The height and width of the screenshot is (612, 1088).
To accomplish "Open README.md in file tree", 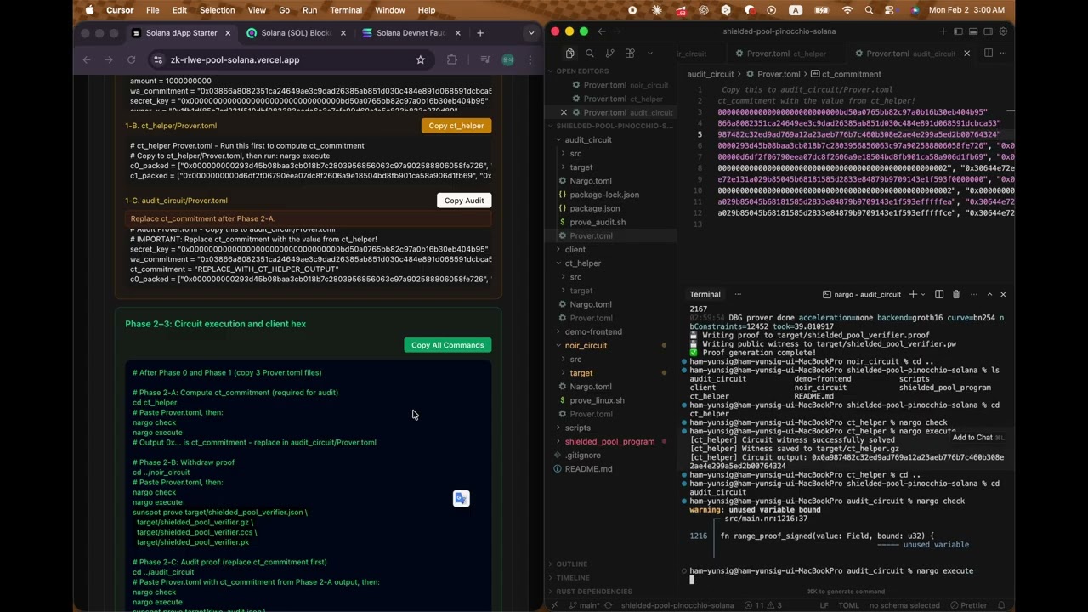I will pyautogui.click(x=588, y=468).
